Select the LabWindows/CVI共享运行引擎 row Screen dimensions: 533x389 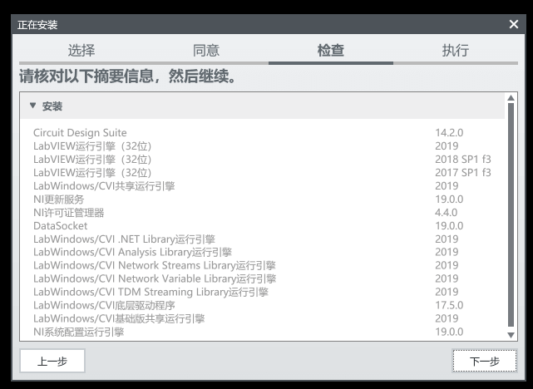pyautogui.click(x=262, y=186)
